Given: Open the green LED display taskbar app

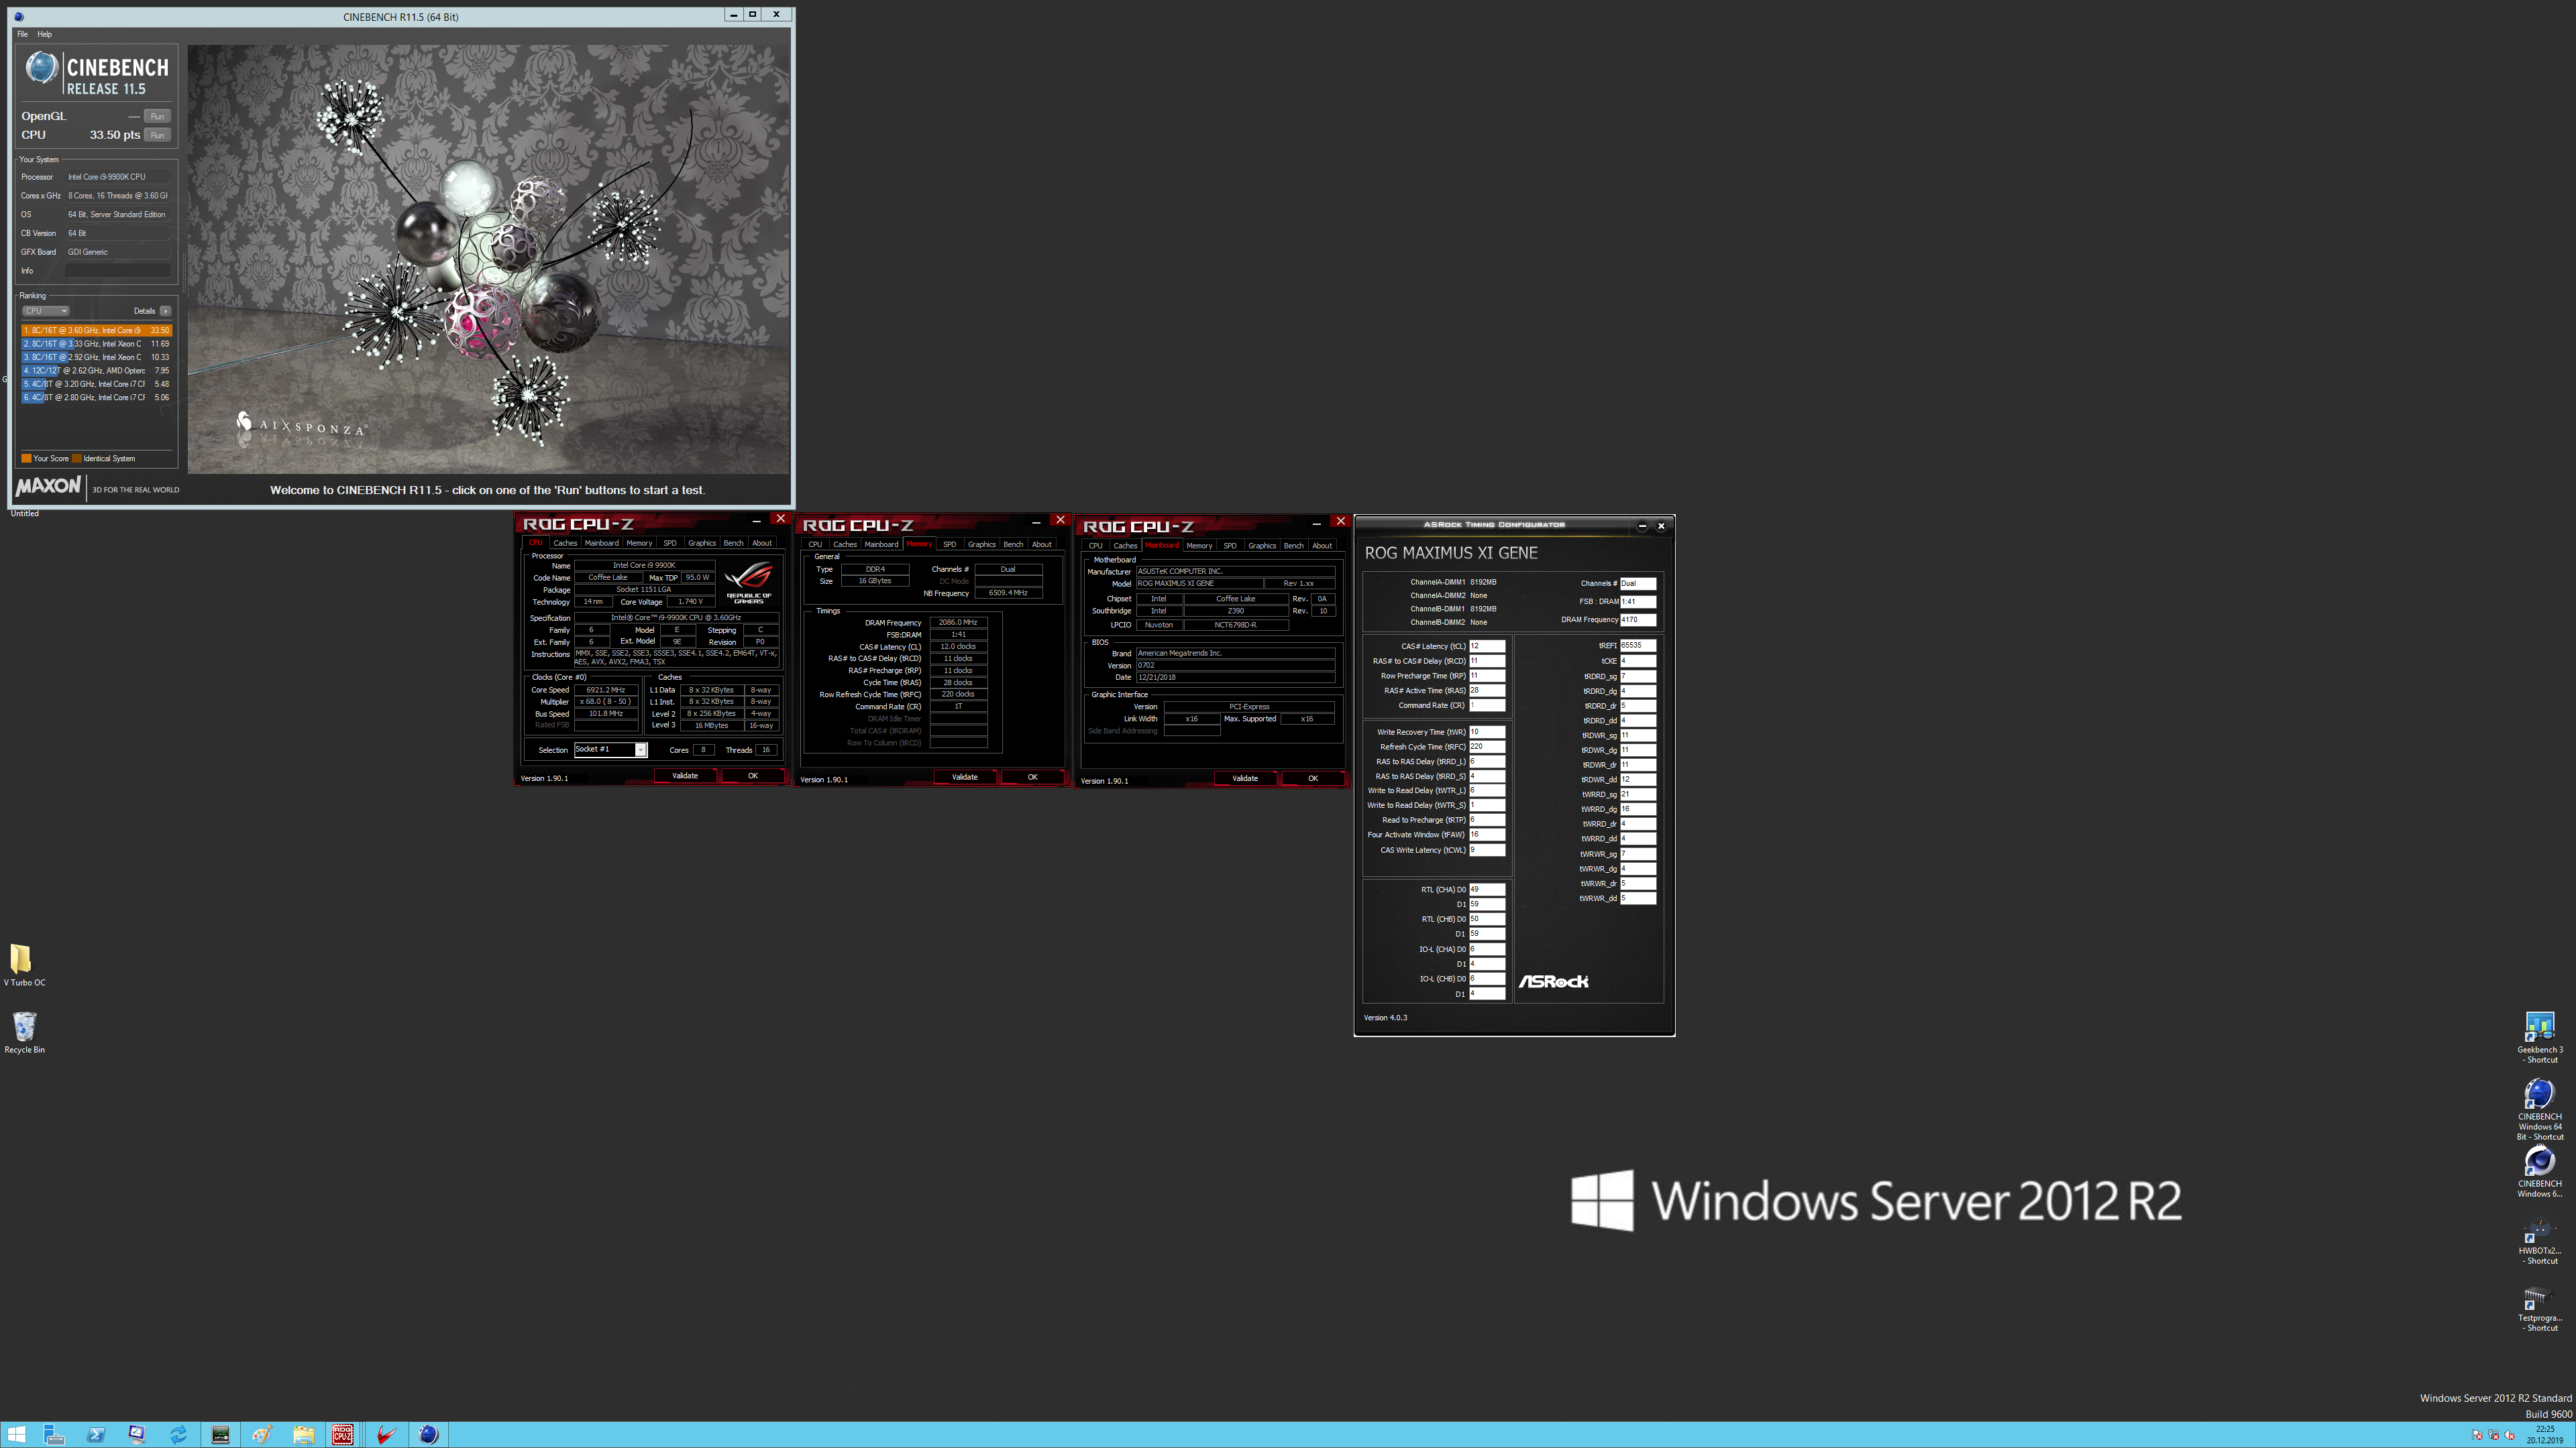Looking at the screenshot, I should (x=220, y=1435).
